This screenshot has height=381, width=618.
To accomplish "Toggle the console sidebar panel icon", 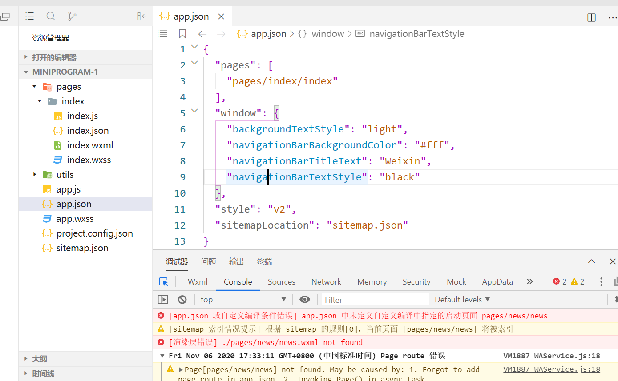I will 163,299.
